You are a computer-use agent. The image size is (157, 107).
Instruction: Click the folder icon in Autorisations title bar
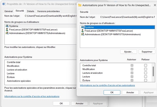[x=80, y=5]
